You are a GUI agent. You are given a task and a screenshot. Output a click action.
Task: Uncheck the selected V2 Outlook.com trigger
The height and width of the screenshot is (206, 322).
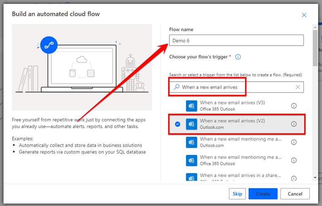(177, 124)
